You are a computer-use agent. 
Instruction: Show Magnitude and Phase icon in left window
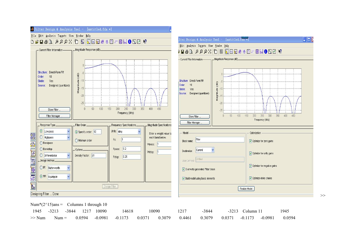tap(98, 41)
